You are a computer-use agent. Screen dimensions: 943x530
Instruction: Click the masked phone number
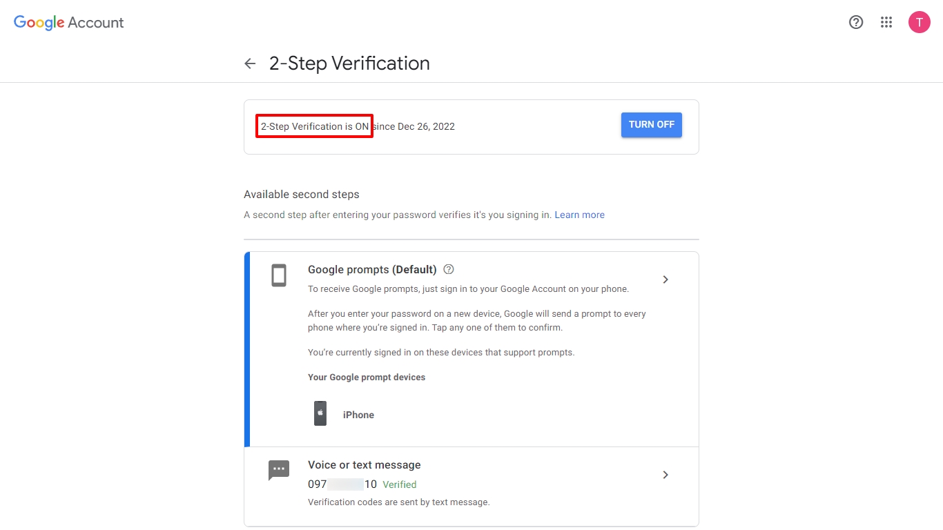[x=342, y=484]
